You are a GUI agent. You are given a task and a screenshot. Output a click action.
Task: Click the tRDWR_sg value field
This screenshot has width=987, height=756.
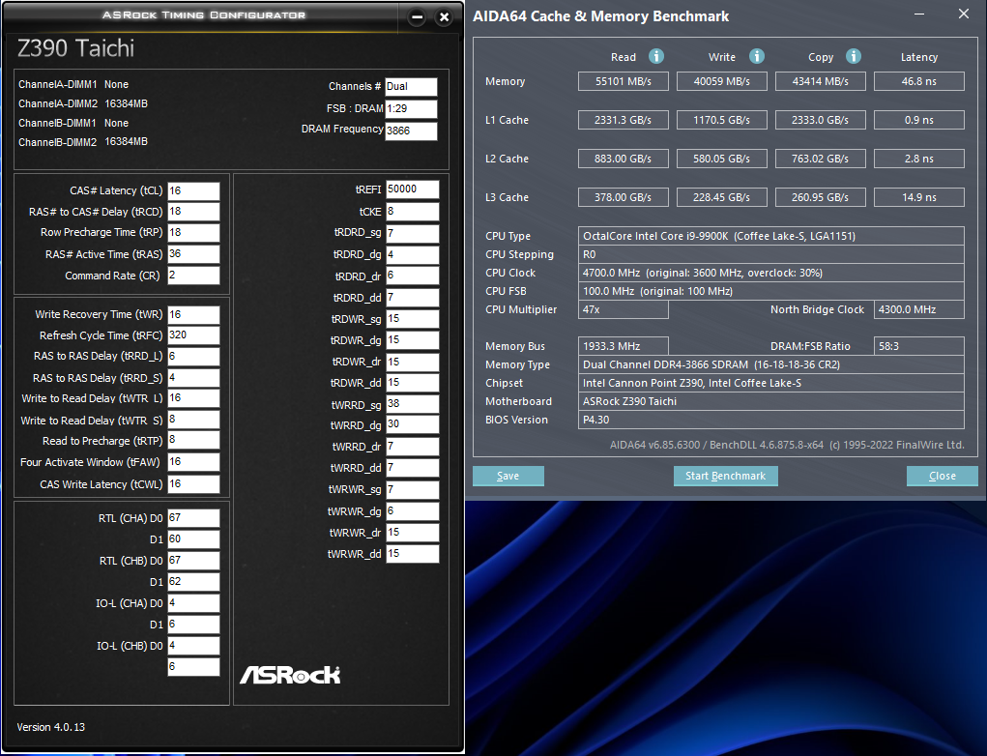tap(413, 319)
